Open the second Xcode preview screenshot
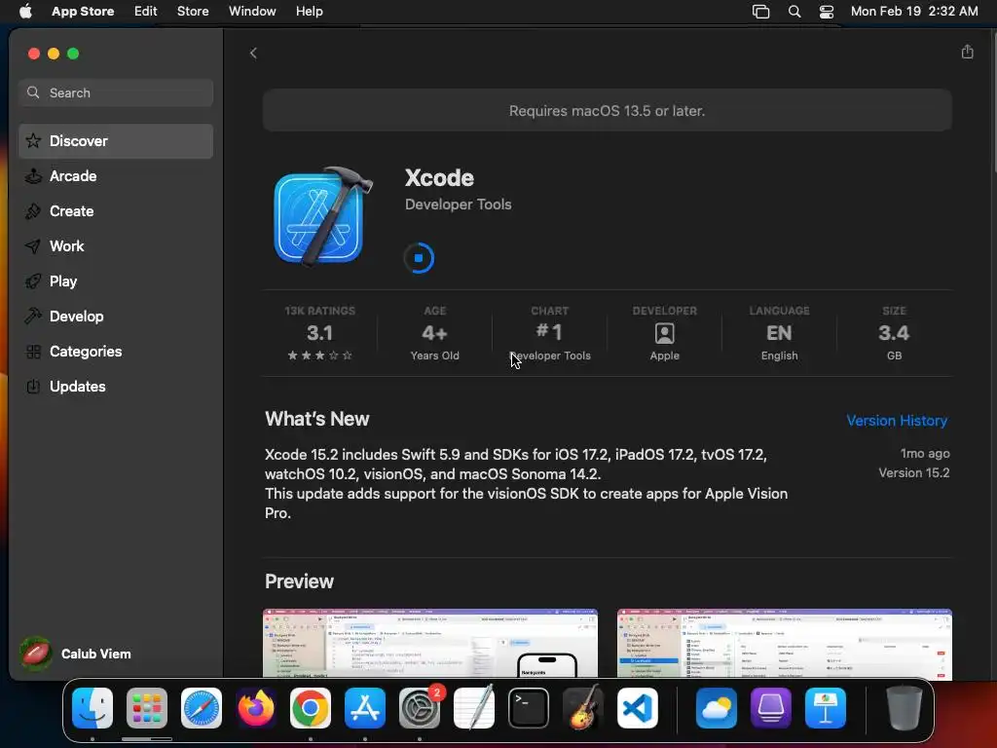Image resolution: width=997 pixels, height=748 pixels. click(785, 643)
